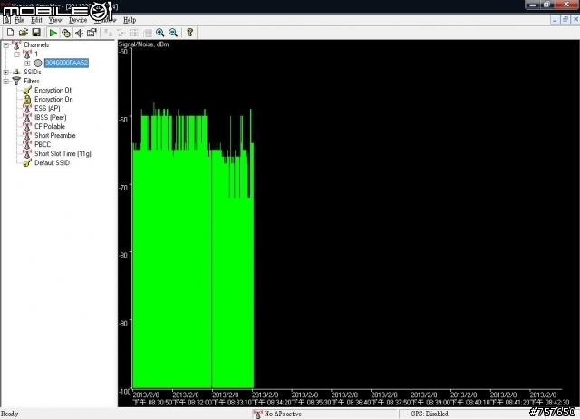Create a new document via toolbar
The height and width of the screenshot is (419, 580).
tap(10, 33)
